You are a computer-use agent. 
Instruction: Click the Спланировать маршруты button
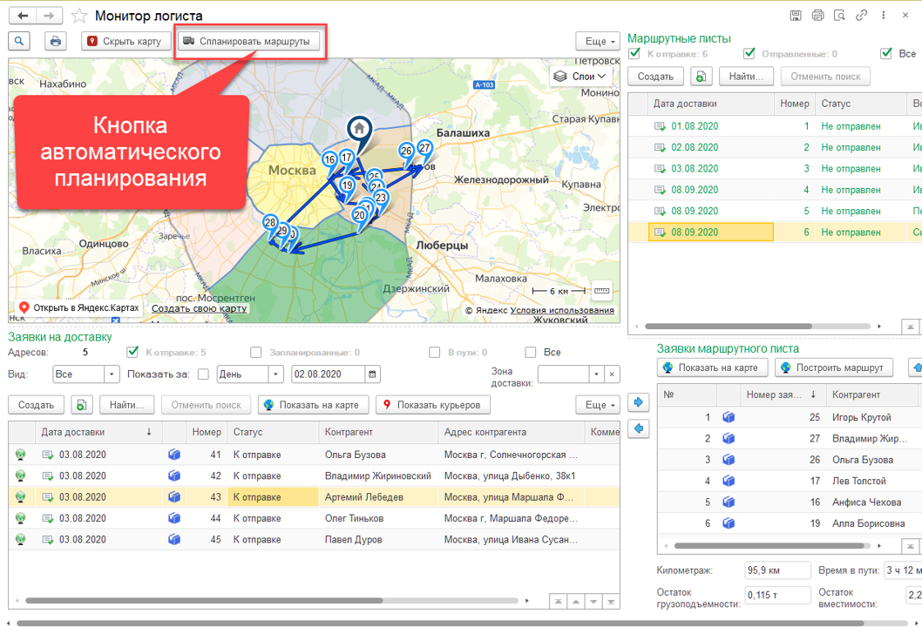(x=248, y=41)
